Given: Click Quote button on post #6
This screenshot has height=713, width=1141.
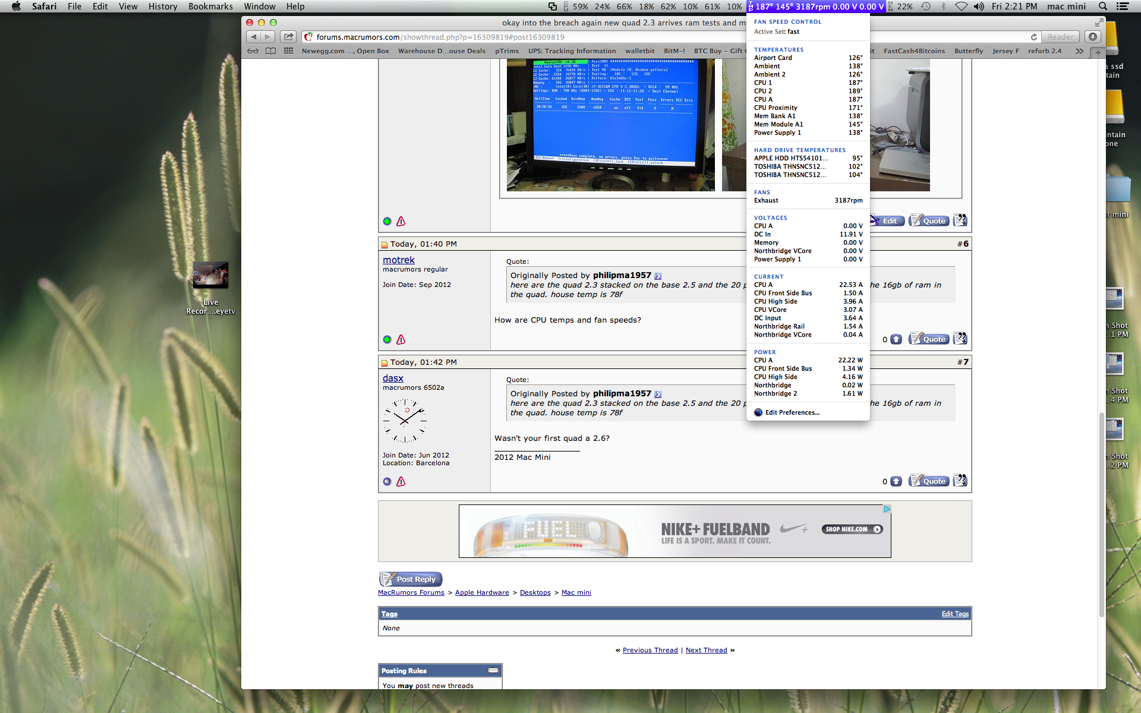Looking at the screenshot, I should pos(929,339).
